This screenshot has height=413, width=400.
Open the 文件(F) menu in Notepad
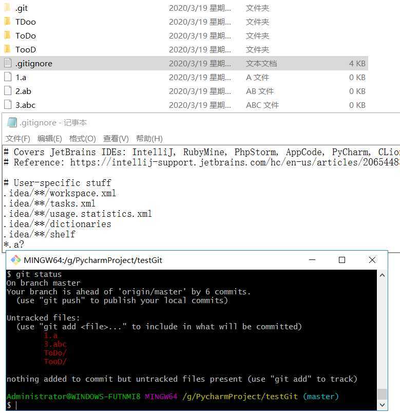(18, 139)
